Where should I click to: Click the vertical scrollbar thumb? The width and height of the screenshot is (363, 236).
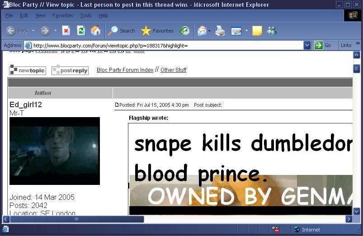[357, 69]
